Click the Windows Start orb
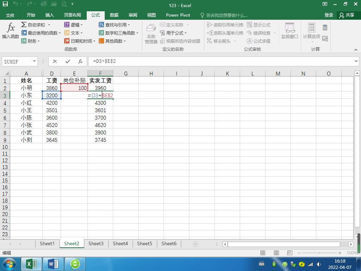Image resolution: width=361 pixels, height=271 pixels. click(x=10, y=264)
